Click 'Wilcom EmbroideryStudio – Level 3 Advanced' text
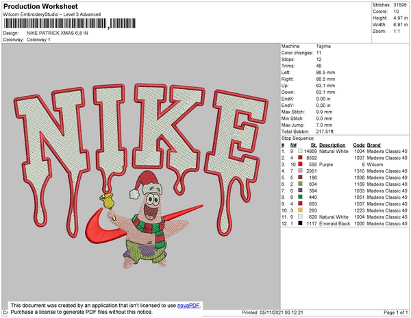Viewport: 411px width, 318px height. [x=52, y=14]
